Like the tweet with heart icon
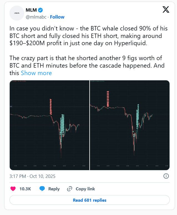 (x=13, y=189)
